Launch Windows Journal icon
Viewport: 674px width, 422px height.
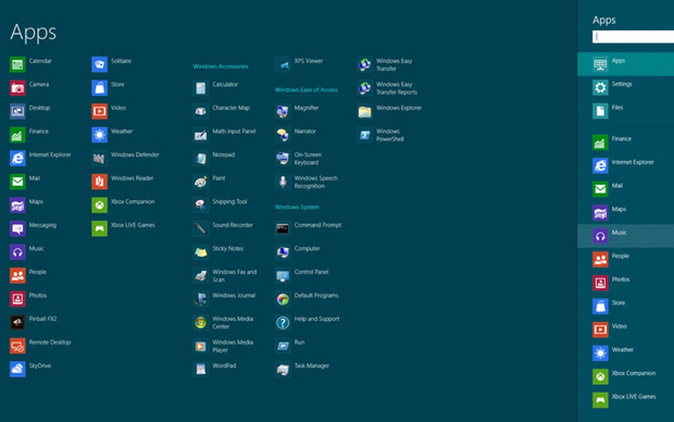201,299
